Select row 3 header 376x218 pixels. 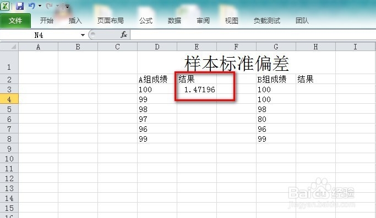click(9, 89)
